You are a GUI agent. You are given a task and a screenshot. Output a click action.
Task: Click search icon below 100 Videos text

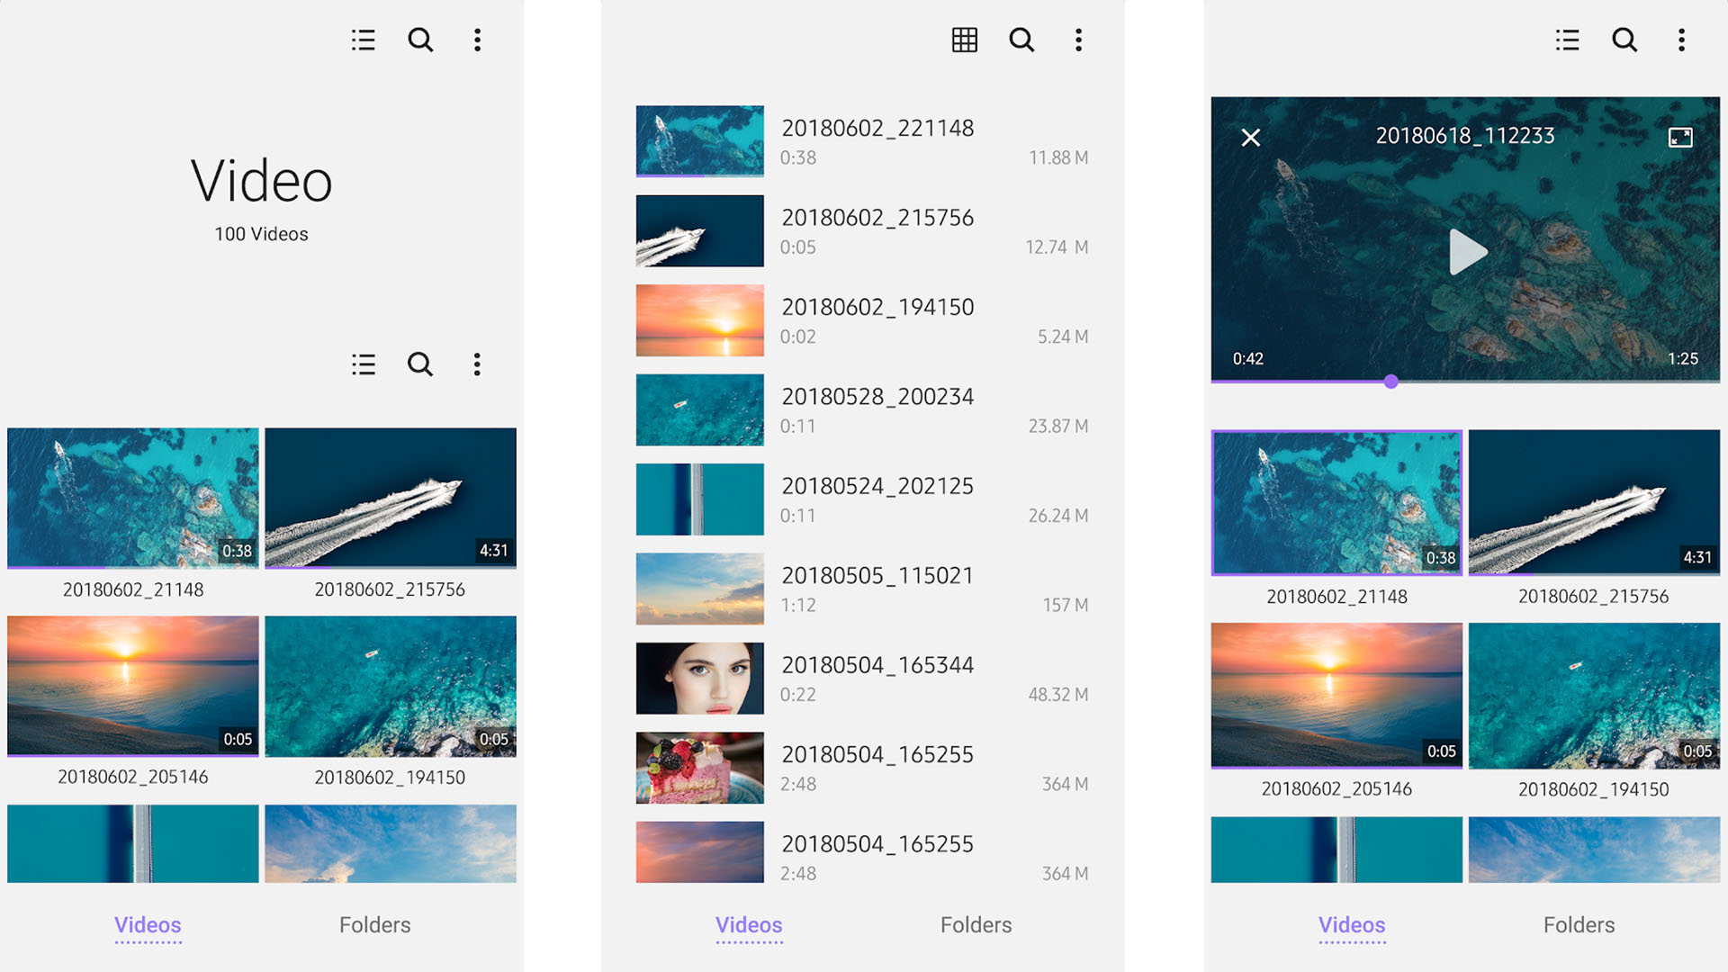click(x=420, y=364)
